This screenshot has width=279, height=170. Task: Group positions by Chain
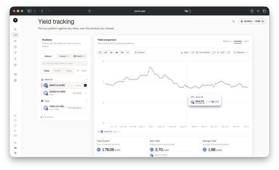(58, 71)
